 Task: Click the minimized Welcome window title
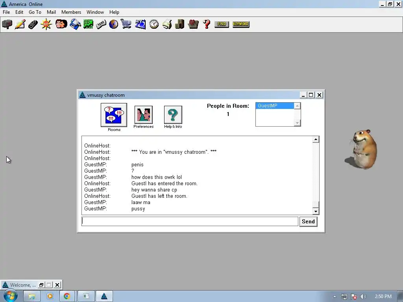[23, 285]
